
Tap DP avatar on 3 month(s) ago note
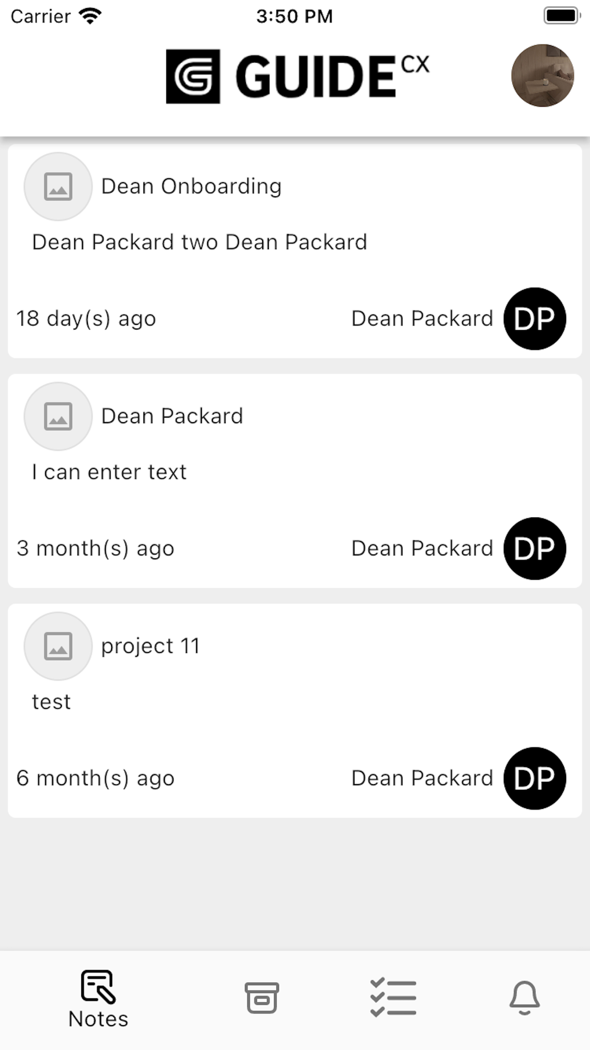click(x=534, y=548)
